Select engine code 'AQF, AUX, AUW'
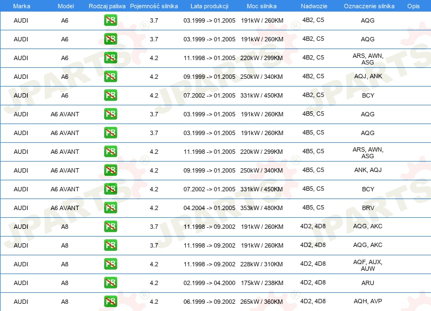 [368, 265]
